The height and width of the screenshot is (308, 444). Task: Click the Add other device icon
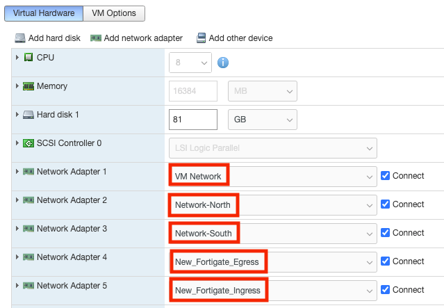point(202,38)
